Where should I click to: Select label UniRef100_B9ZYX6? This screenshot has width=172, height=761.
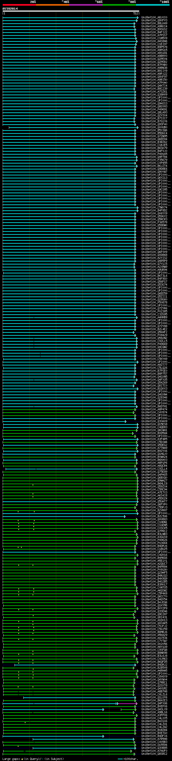click(x=154, y=451)
